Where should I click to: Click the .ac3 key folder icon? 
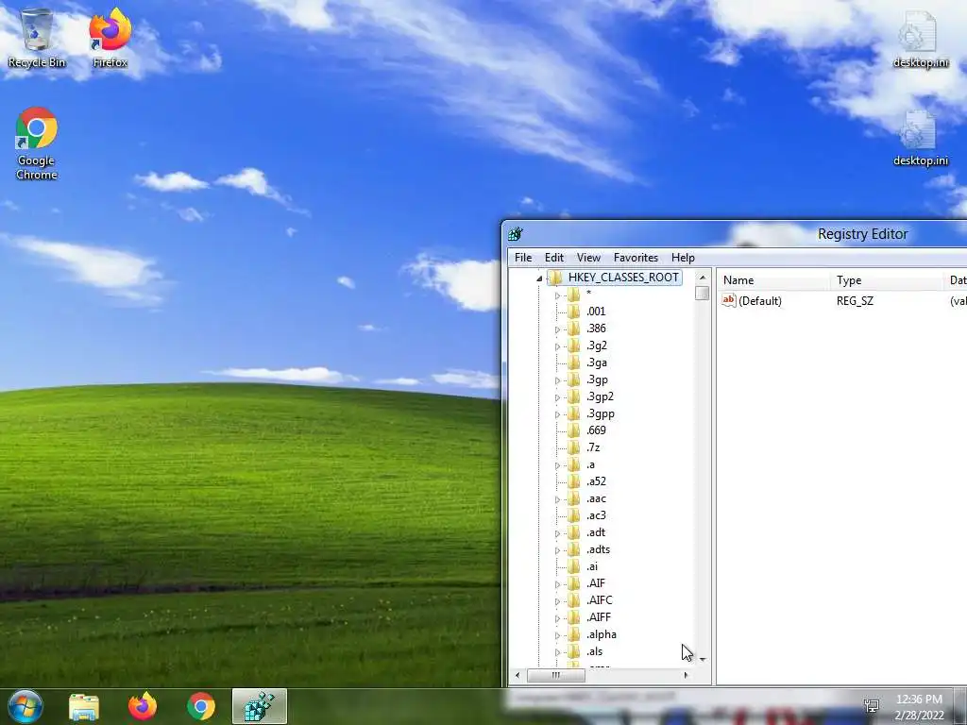tap(574, 515)
